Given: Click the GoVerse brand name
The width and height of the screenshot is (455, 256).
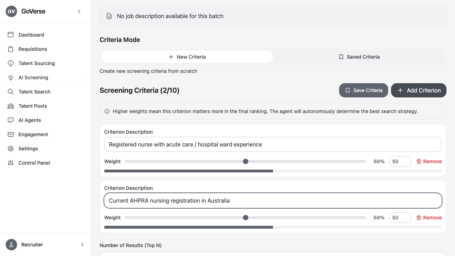Looking at the screenshot, I should coord(33,11).
